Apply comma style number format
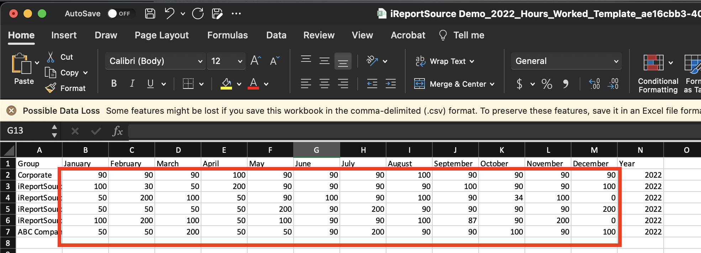Screen dimensions: 701x253 pos(566,84)
